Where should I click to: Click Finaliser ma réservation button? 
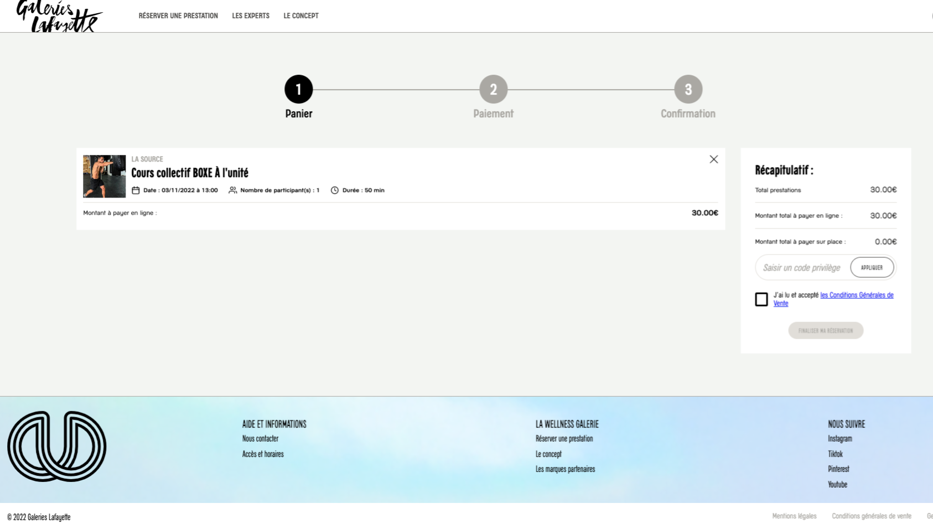[x=826, y=330]
